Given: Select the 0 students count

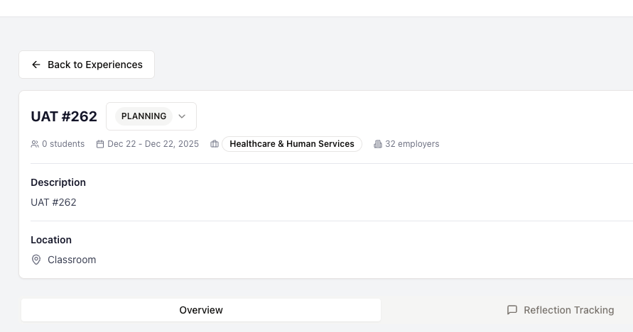Looking at the screenshot, I should coord(63,144).
